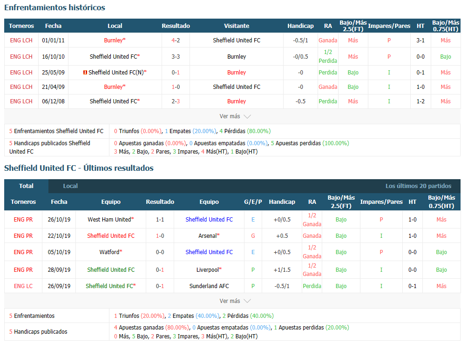
Task: Click the date 26/09/19
Action: 59,286
